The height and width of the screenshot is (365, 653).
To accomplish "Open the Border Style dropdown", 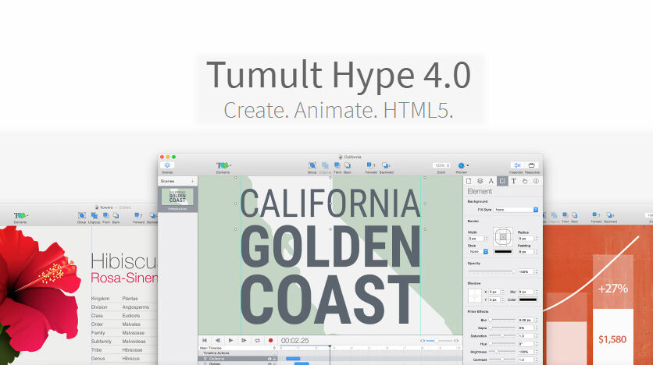I will (x=478, y=251).
